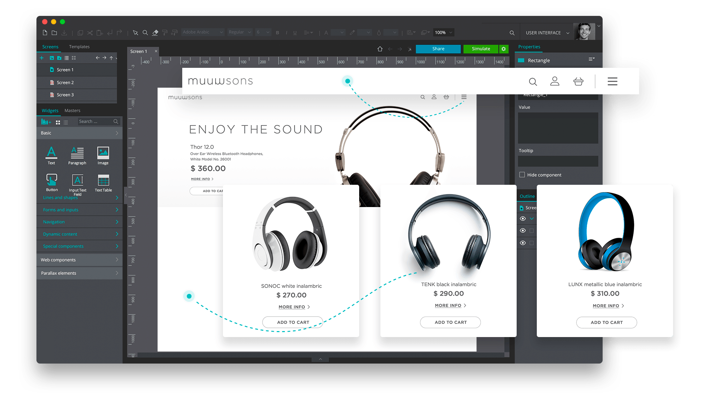Click the zoom magnifier tool
The image size is (701, 401).
pyautogui.click(x=145, y=33)
